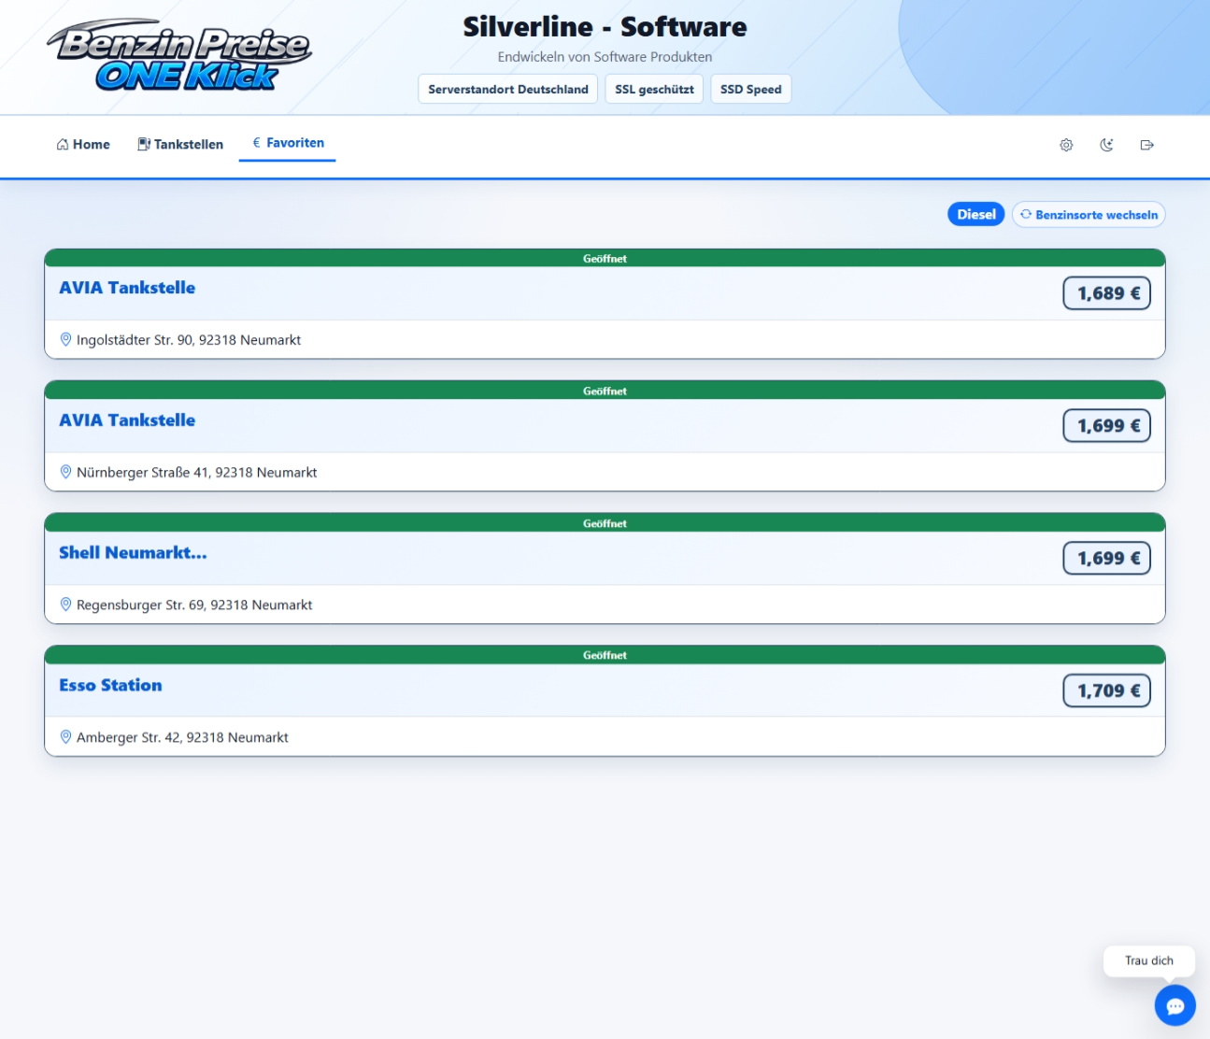Image resolution: width=1210 pixels, height=1039 pixels.
Task: Click the 1,699 € price of Nürnberger Straße AVIA
Action: click(x=1107, y=426)
